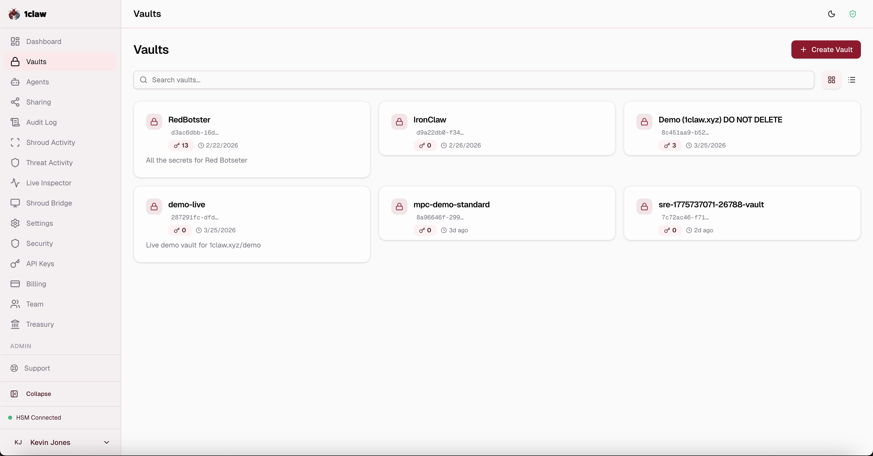Image resolution: width=873 pixels, height=456 pixels.
Task: Open the IronClaw vault card
Action: click(x=496, y=129)
